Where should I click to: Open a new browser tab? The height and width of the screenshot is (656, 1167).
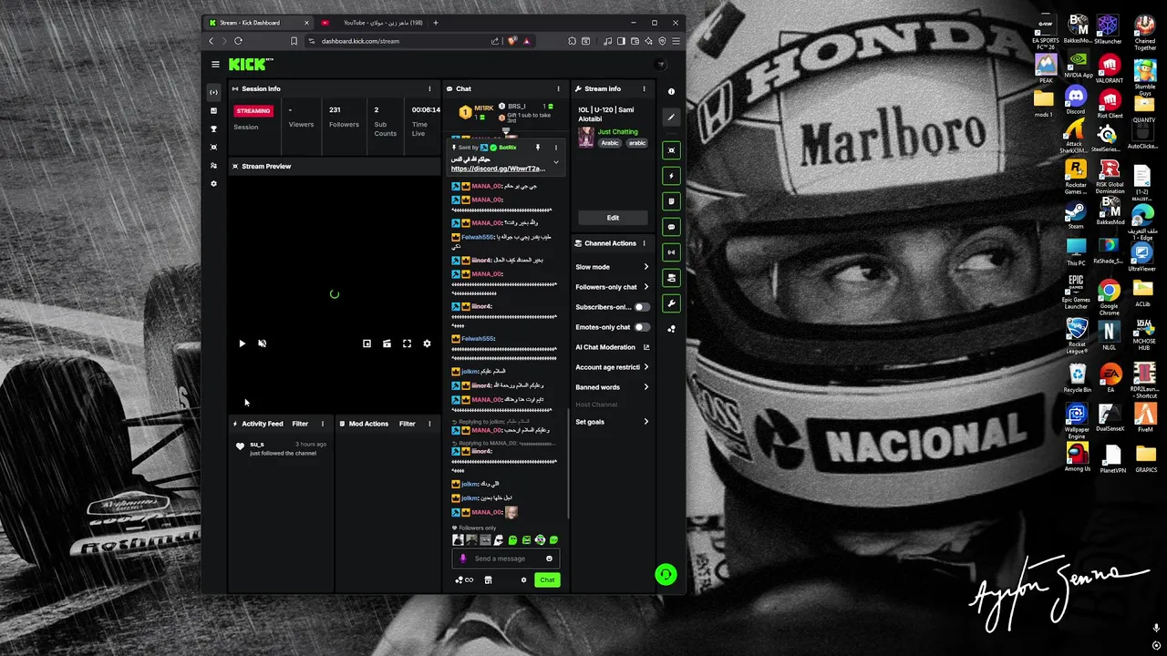click(x=435, y=22)
